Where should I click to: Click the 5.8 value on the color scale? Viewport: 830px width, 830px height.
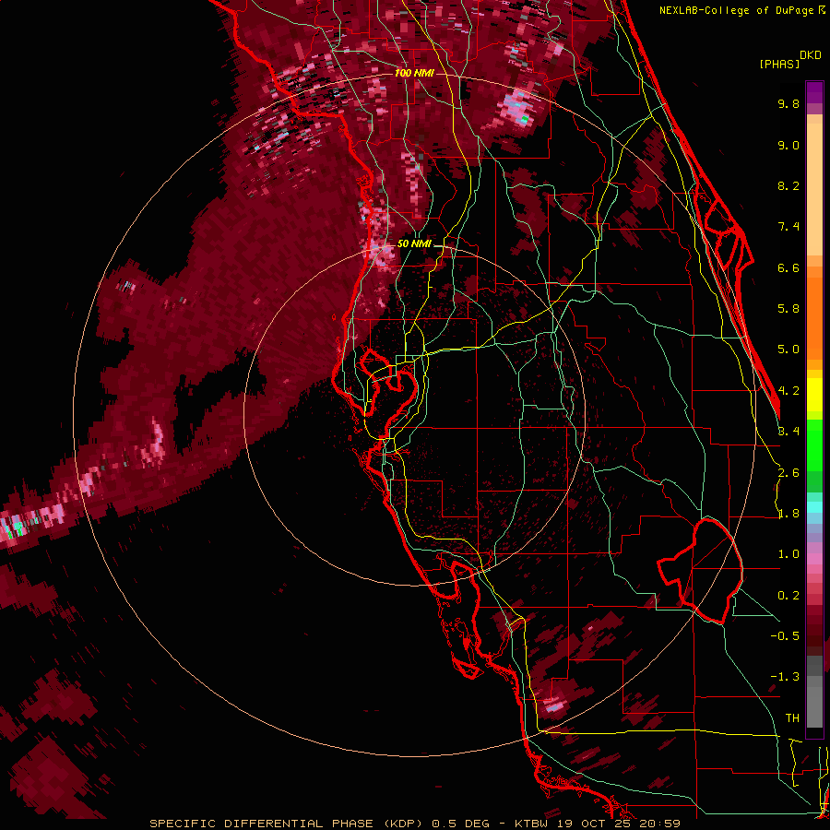coord(788,309)
